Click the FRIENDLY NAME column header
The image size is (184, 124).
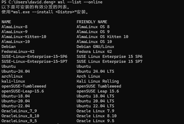coord(92,22)
